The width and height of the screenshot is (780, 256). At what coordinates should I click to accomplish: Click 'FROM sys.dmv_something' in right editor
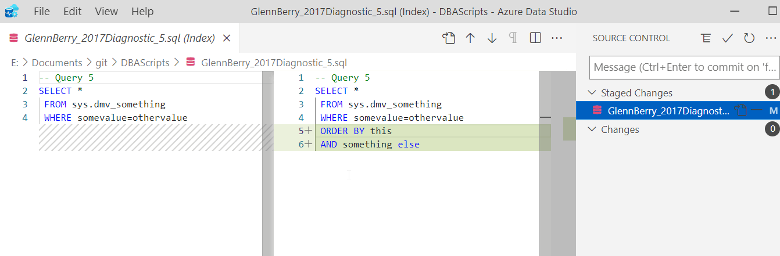pyautogui.click(x=381, y=104)
